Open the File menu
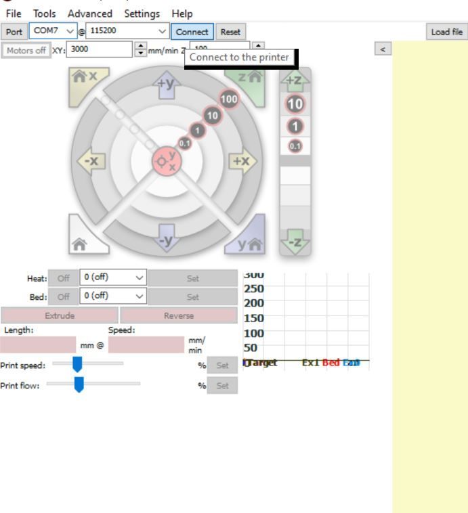The image size is (468, 513). [14, 14]
